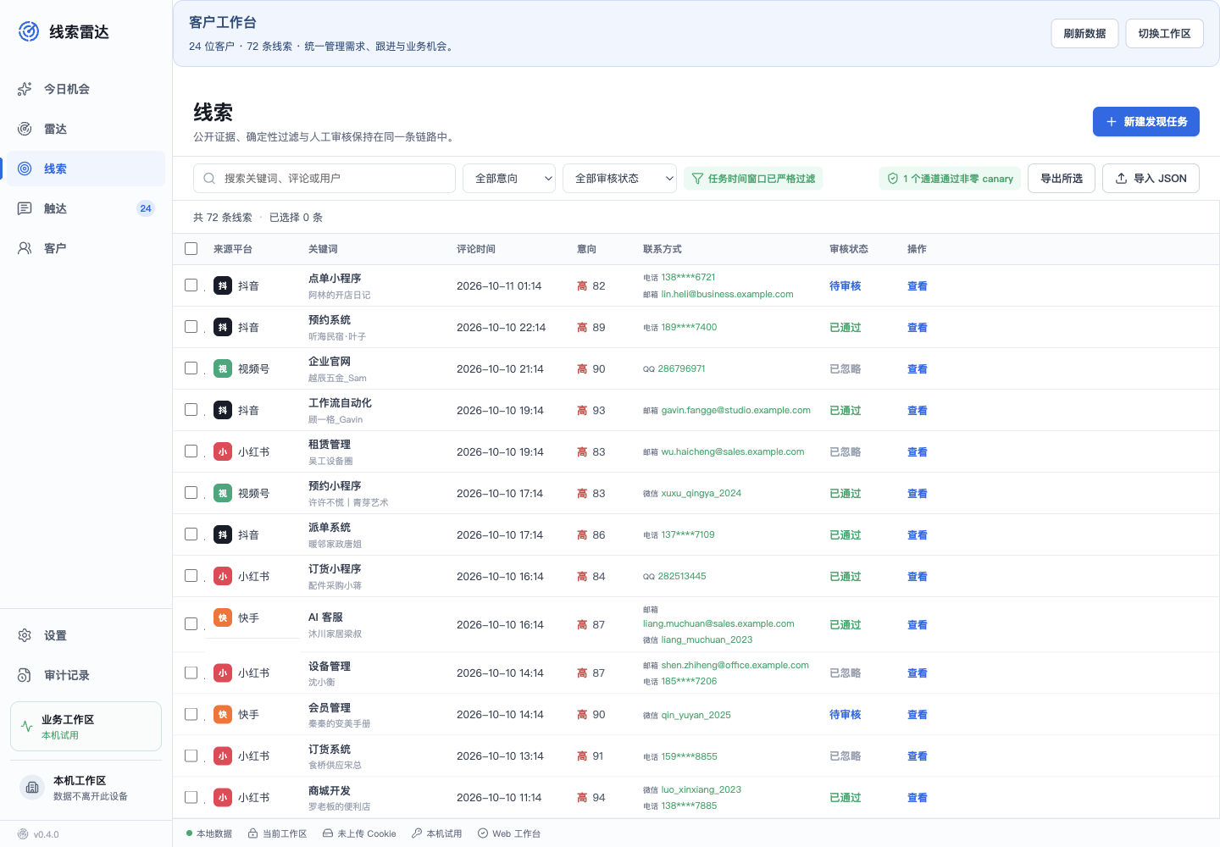1220x847 pixels.
Task: Toggle the select-all checkbox in table header
Action: 191,249
